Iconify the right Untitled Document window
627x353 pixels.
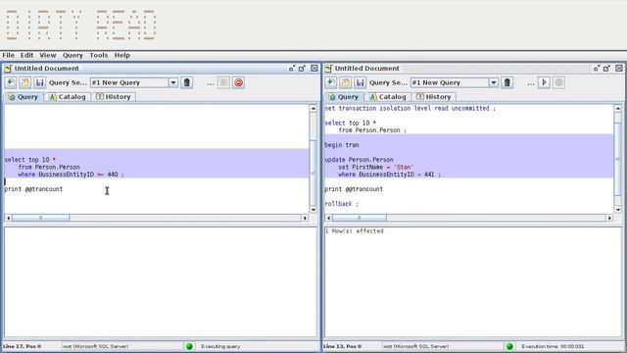point(597,69)
